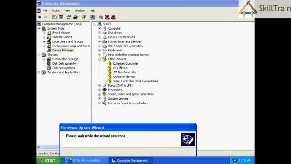Screen dimensions: 291x164
Task: Click the Removable Storage icon
Action: [x=49, y=59]
